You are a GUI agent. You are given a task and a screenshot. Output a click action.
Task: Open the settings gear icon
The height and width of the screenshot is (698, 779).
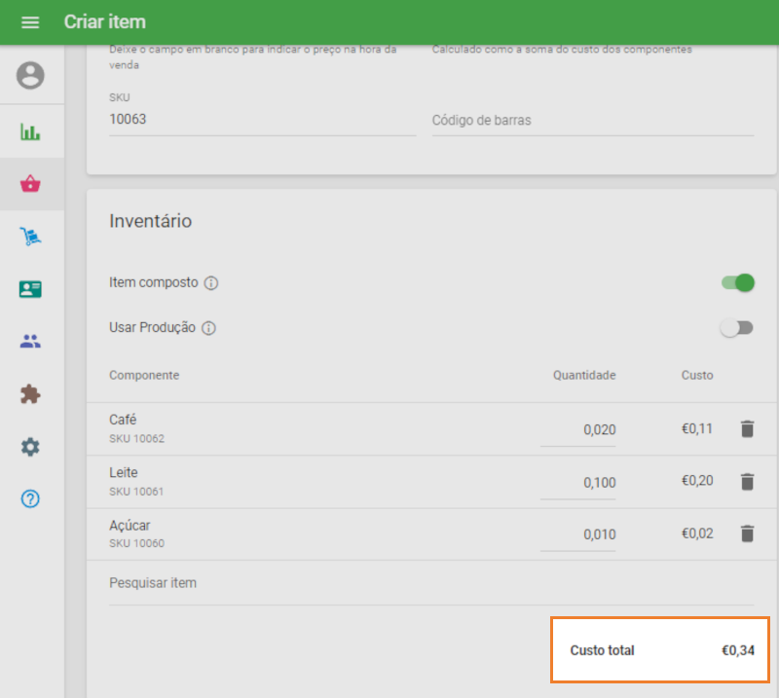tap(30, 447)
